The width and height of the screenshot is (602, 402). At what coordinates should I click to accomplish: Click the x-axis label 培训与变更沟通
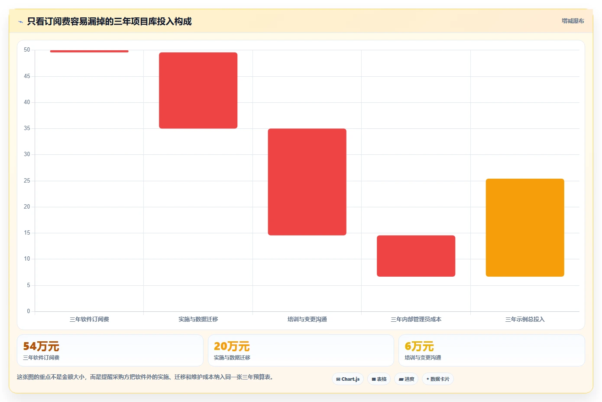pos(307,319)
